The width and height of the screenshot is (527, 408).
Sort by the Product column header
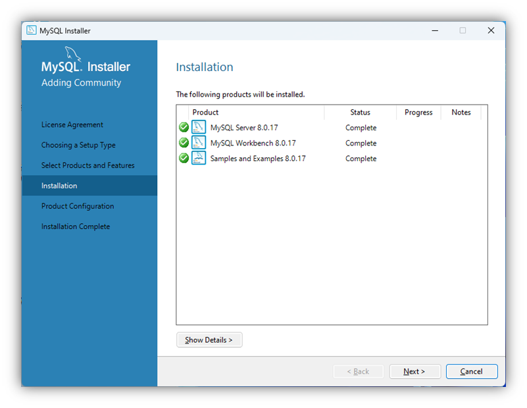click(x=256, y=113)
